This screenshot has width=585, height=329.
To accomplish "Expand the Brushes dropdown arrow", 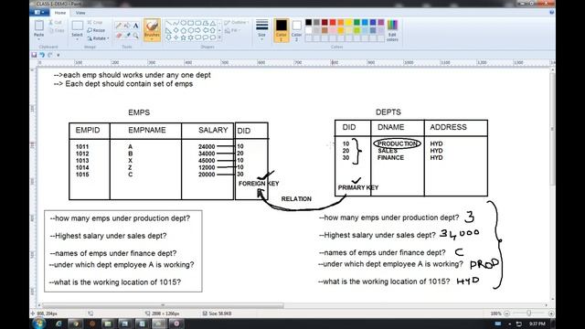I will coord(152,38).
